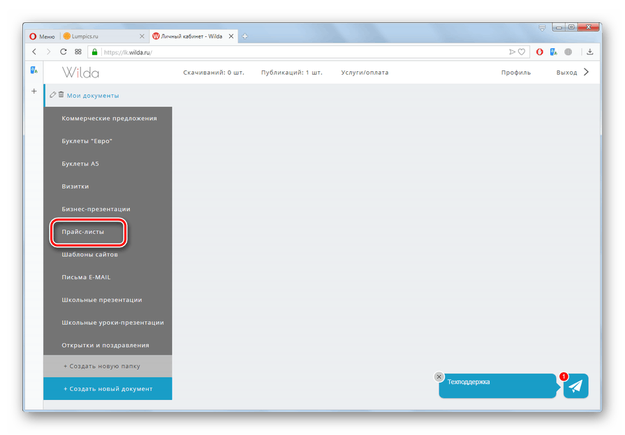
Task: Switch to the Lumpics.ru tab
Action: [x=102, y=36]
